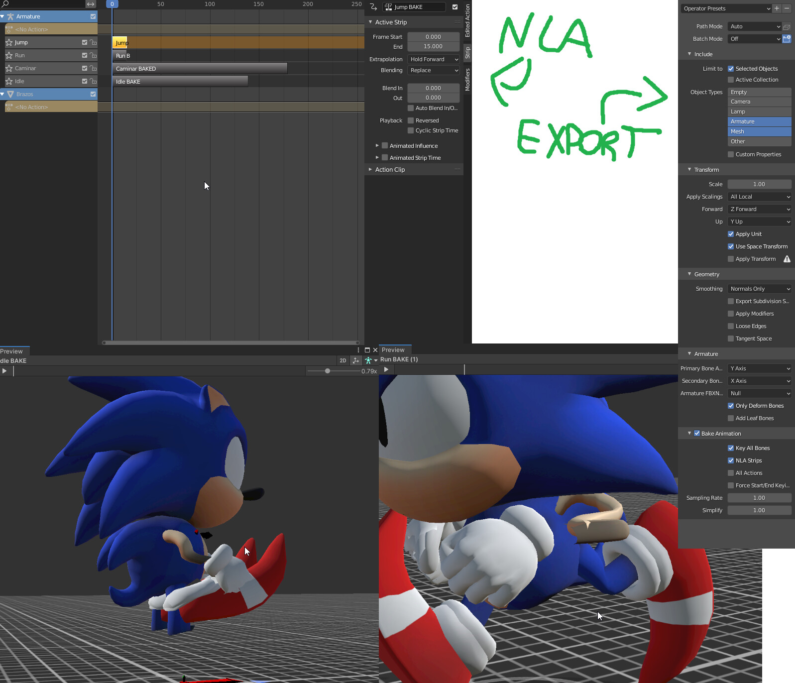The width and height of the screenshot is (795, 683).
Task: Enable the Cyclic Strip Time checkbox
Action: point(411,130)
